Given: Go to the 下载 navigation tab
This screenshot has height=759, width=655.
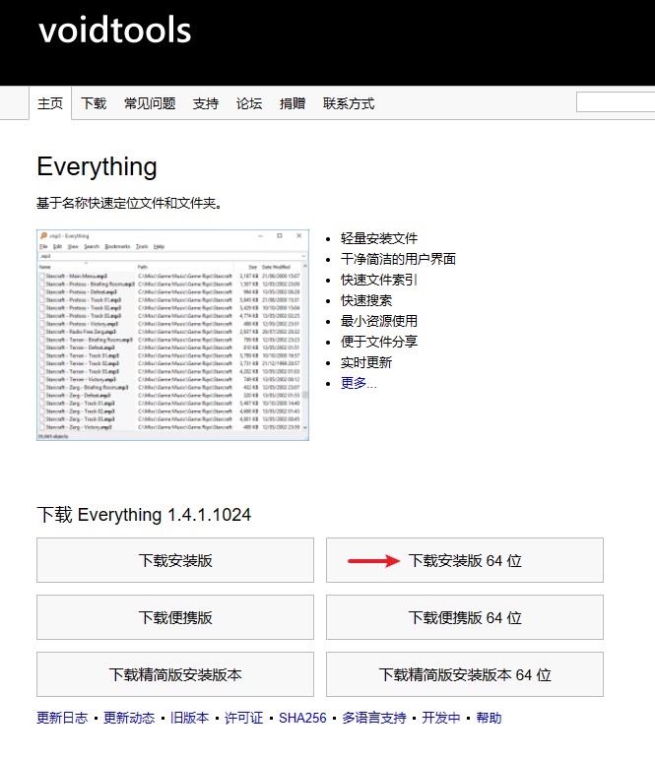Looking at the screenshot, I should pyautogui.click(x=94, y=103).
